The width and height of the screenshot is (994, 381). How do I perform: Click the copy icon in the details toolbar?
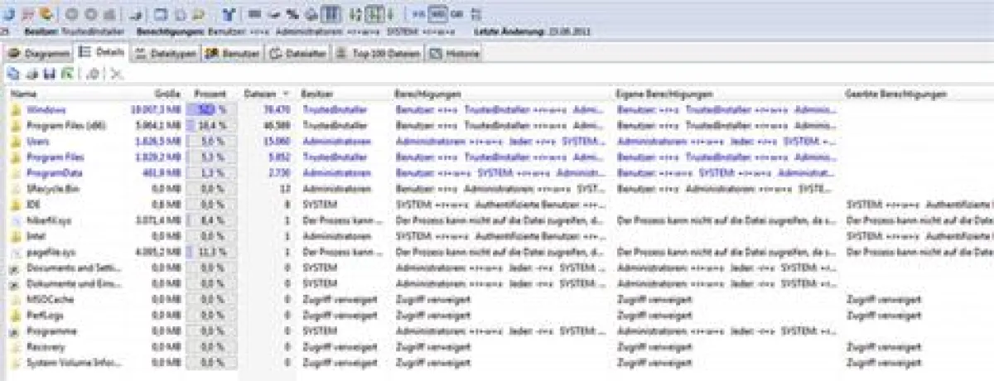[13, 75]
